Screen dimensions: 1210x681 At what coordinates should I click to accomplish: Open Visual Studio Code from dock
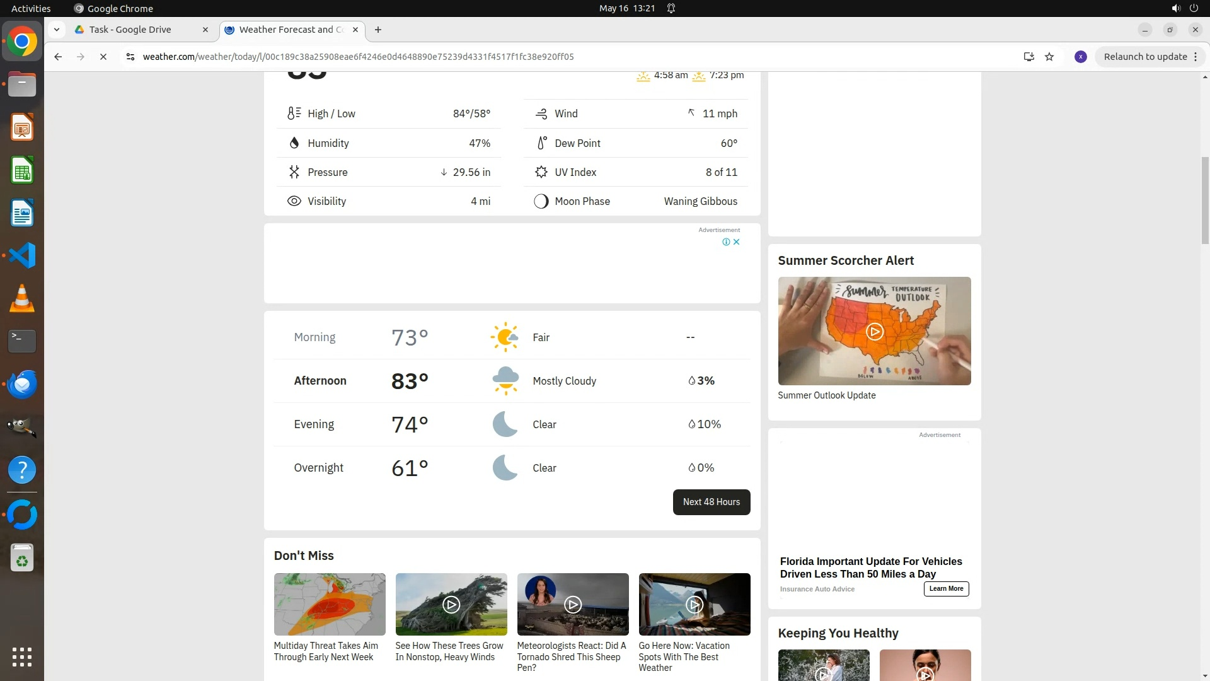(22, 256)
